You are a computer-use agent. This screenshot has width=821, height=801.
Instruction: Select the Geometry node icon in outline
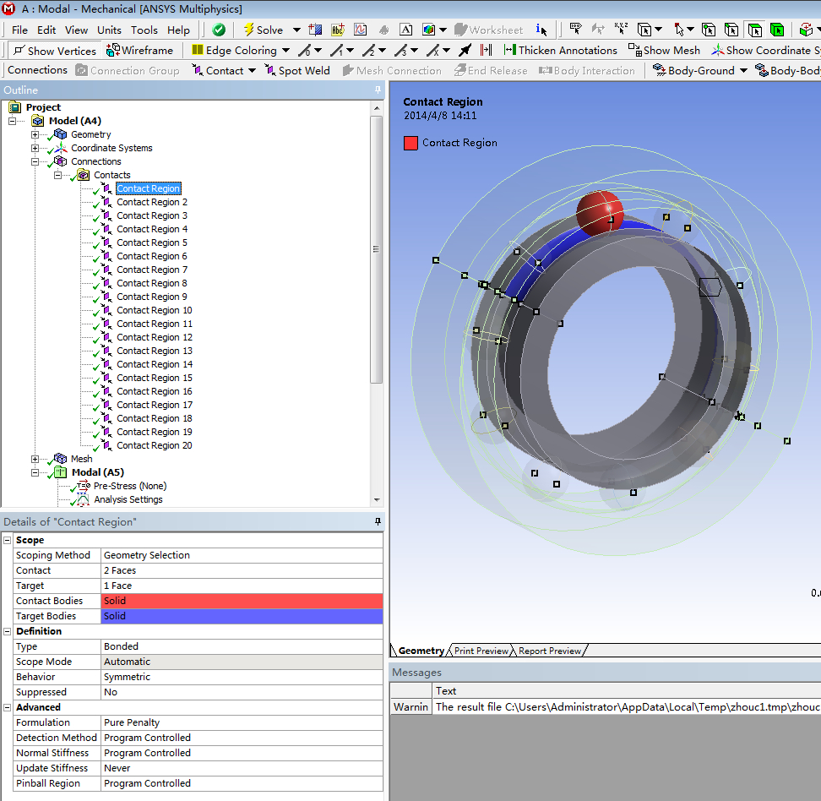coord(60,134)
